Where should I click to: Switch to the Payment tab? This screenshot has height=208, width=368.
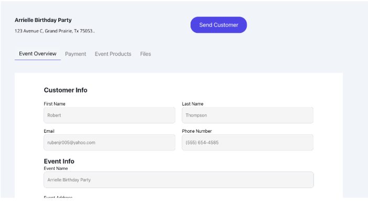click(76, 54)
